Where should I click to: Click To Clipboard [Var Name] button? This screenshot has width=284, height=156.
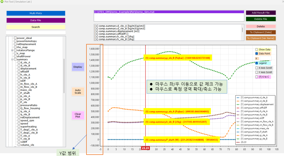click(x=260, y=38)
